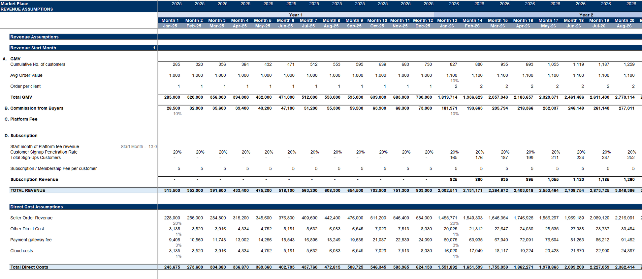
Task: Select Total GMV value for Jan-25
Action: 172,97
